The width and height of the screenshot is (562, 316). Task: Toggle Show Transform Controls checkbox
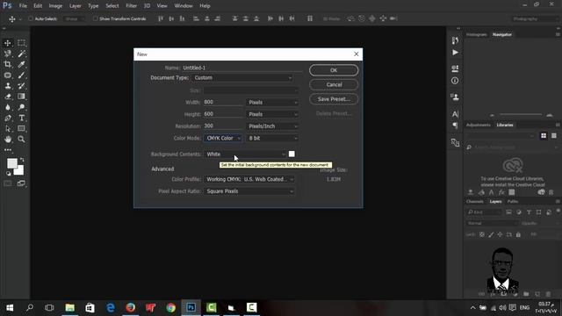click(96, 18)
